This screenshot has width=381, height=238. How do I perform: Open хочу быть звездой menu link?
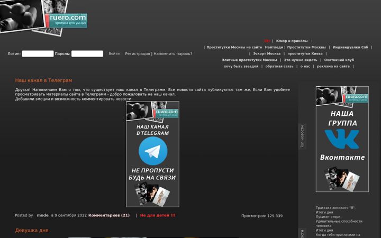click(x=241, y=66)
